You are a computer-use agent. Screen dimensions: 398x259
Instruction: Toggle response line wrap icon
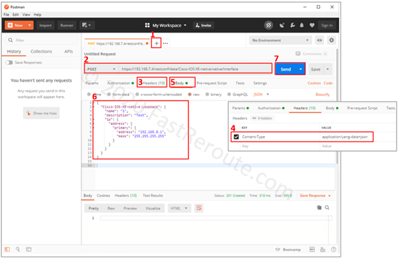coord(199,208)
